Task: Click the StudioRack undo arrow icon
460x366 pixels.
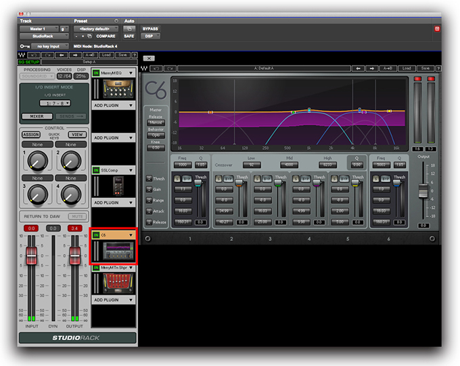Action: [x=34, y=55]
